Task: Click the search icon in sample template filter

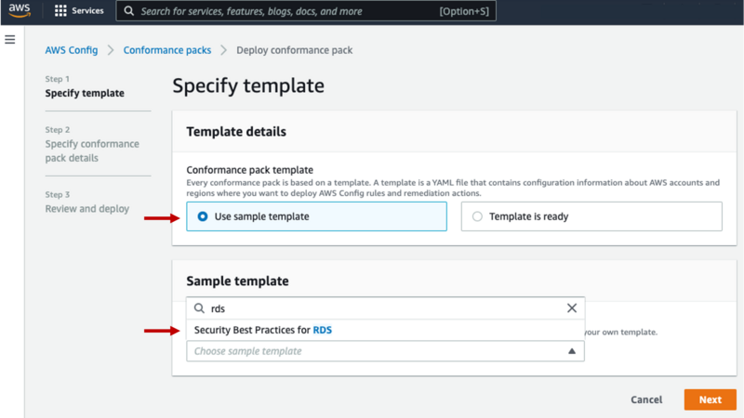Action: pos(199,308)
